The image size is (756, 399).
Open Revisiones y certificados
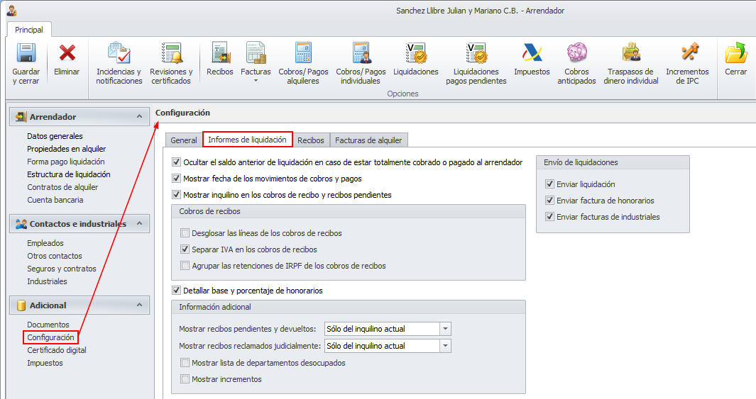(171, 53)
